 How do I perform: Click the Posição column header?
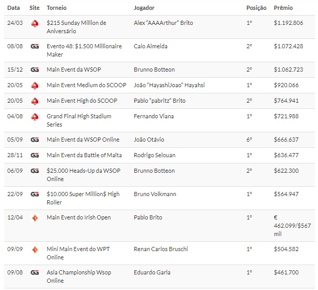point(256,8)
